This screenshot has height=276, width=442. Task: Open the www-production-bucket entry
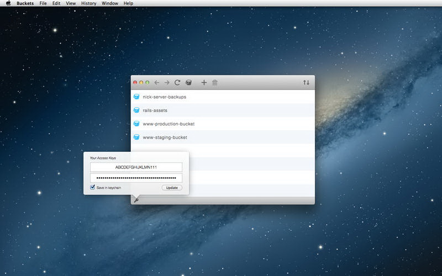pyautogui.click(x=169, y=124)
